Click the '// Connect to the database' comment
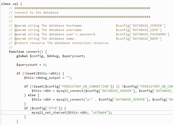 tap(34, 12)
